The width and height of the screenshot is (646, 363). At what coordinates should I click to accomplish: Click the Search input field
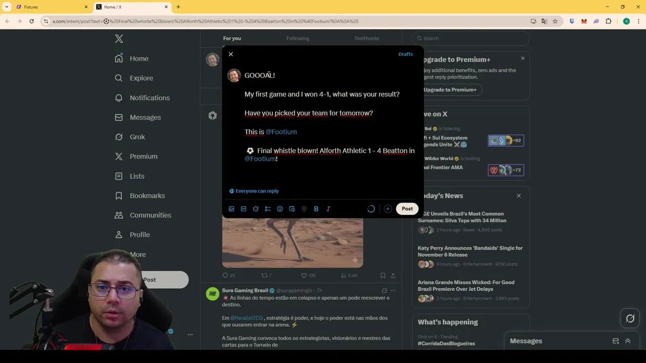pyautogui.click(x=471, y=38)
